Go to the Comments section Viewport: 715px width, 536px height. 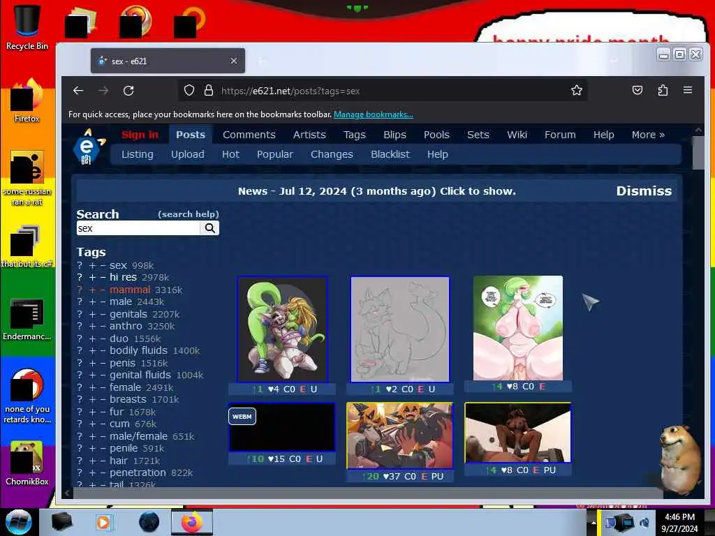click(249, 135)
